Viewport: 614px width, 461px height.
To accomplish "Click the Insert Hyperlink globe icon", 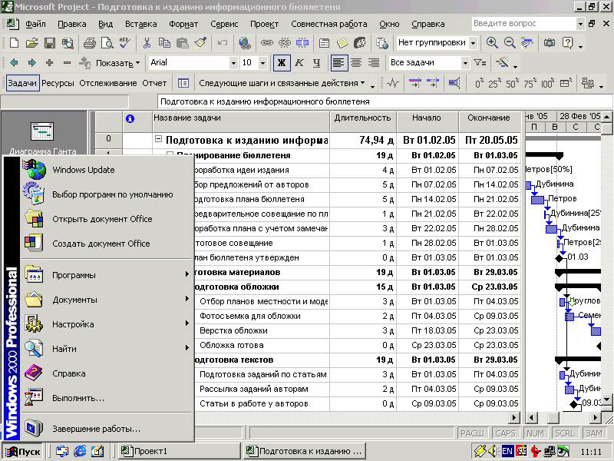I will (245, 43).
